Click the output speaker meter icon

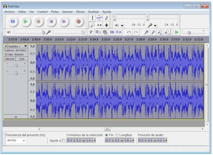tap(117, 25)
